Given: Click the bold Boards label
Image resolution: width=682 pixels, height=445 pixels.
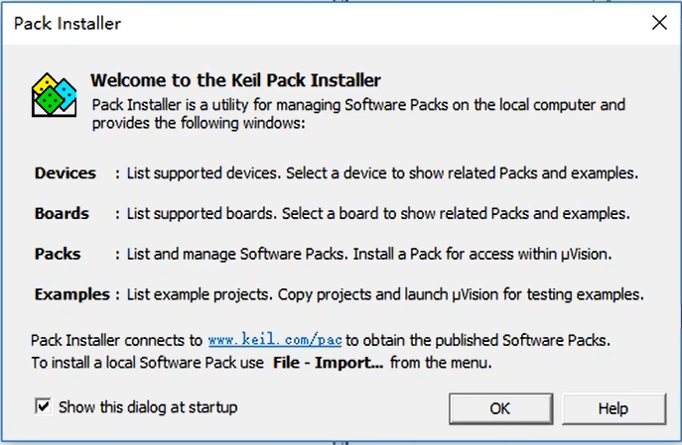Looking at the screenshot, I should [62, 214].
